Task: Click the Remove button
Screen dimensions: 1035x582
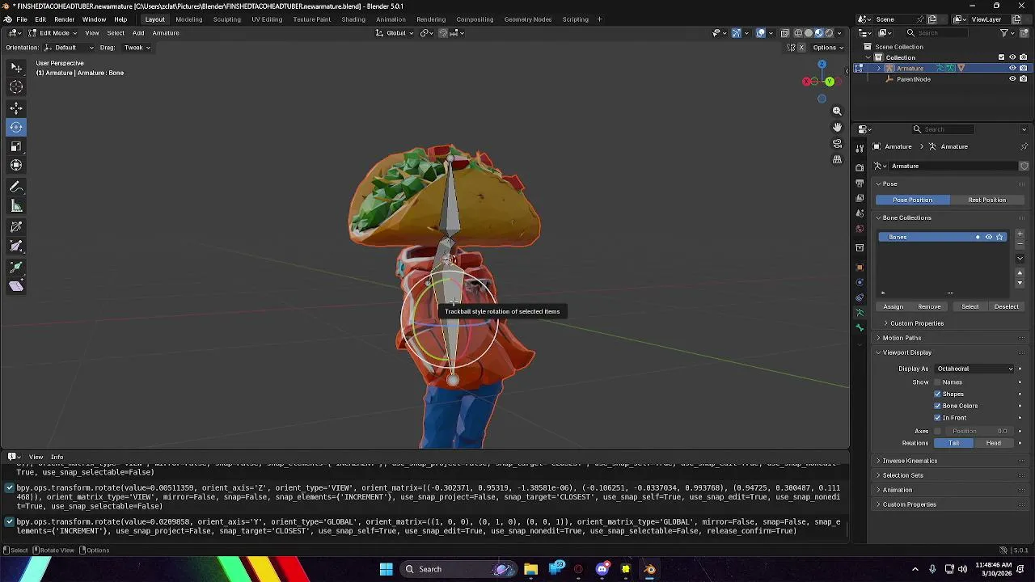Action: tap(930, 307)
